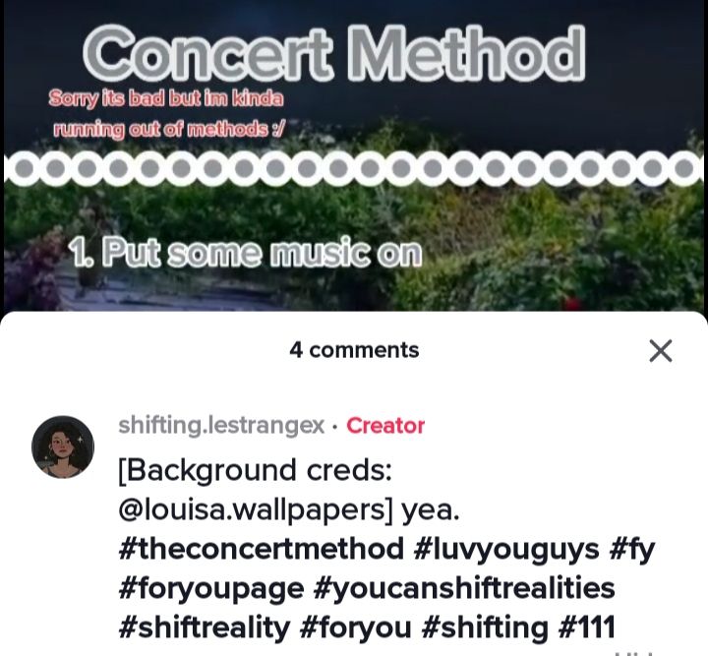Open the #luvyouguys hashtag

tap(506, 550)
